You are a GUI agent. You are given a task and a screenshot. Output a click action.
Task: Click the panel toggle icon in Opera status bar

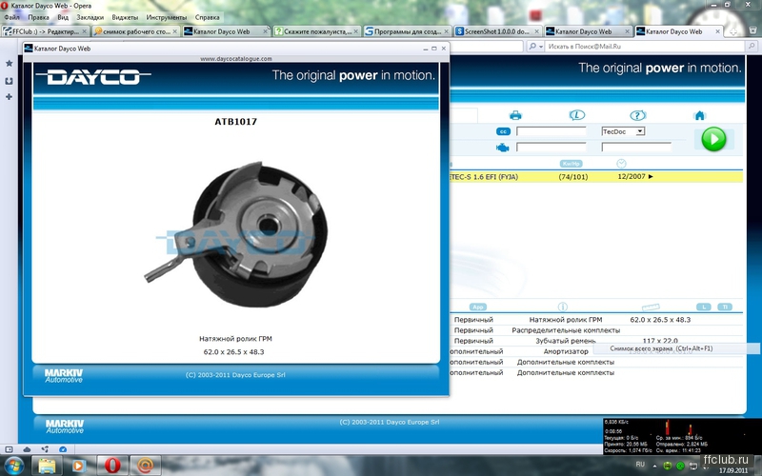pos(9,449)
